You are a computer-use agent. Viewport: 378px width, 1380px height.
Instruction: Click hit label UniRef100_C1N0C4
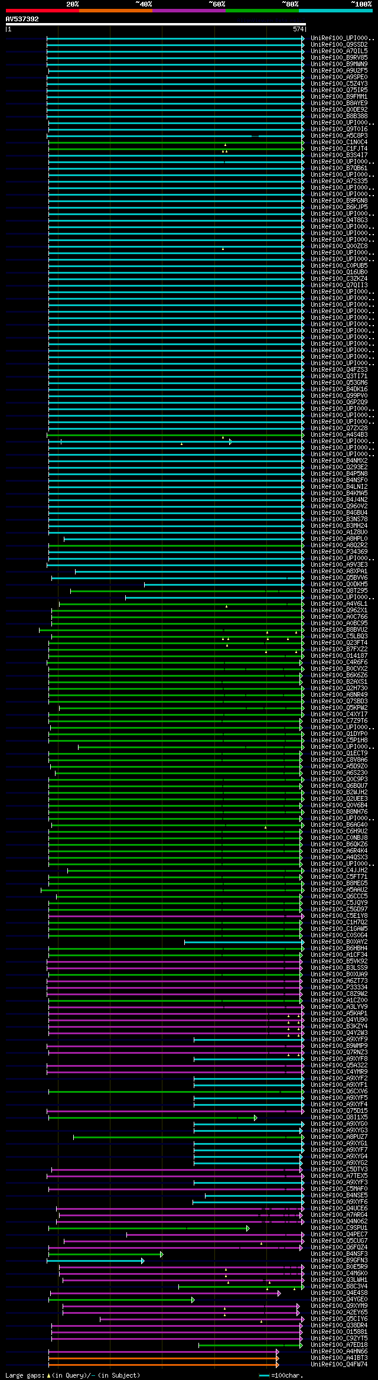click(339, 142)
